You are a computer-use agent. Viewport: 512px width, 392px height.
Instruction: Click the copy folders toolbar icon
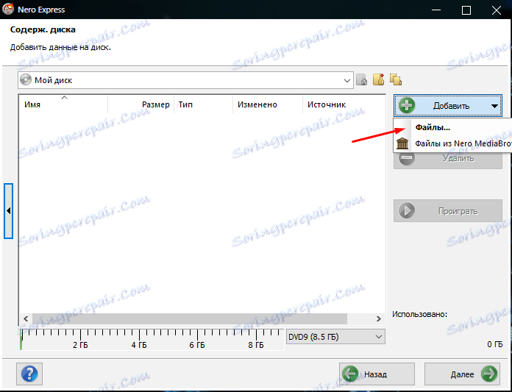tap(396, 79)
